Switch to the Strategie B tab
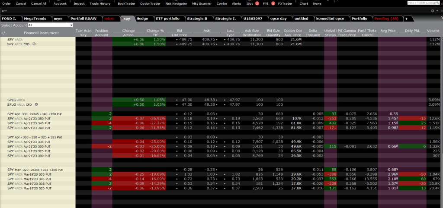Viewport: 443px width, 208px height. click(197, 19)
